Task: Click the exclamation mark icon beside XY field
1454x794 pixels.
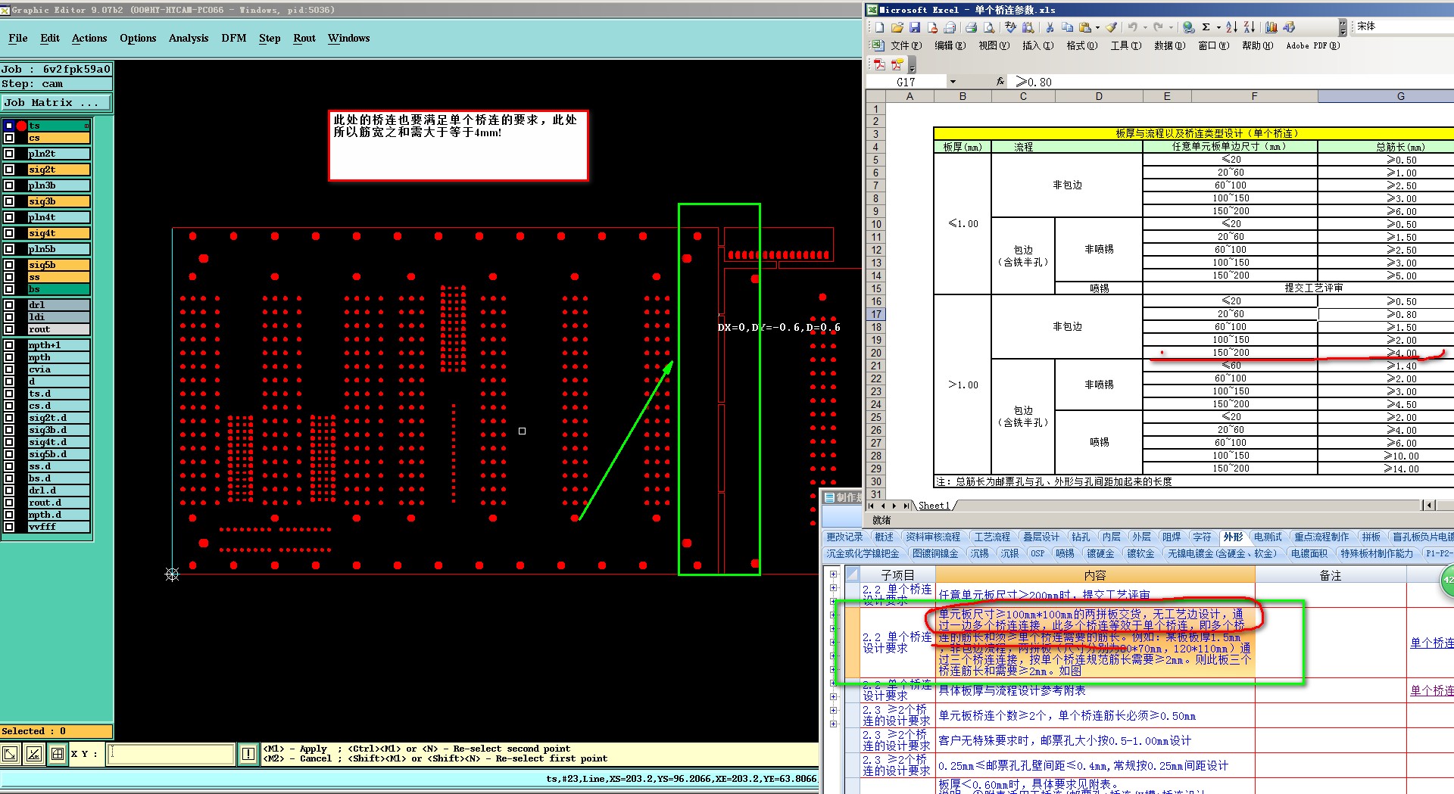Action: tap(248, 754)
